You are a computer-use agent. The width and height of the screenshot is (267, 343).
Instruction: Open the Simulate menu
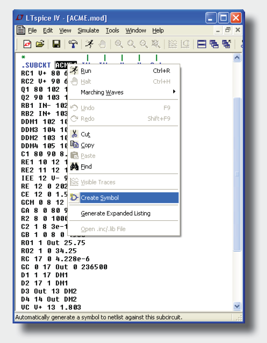click(88, 30)
